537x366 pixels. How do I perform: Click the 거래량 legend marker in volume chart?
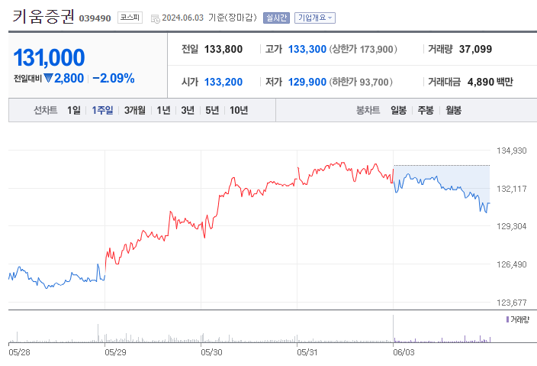coord(507,319)
